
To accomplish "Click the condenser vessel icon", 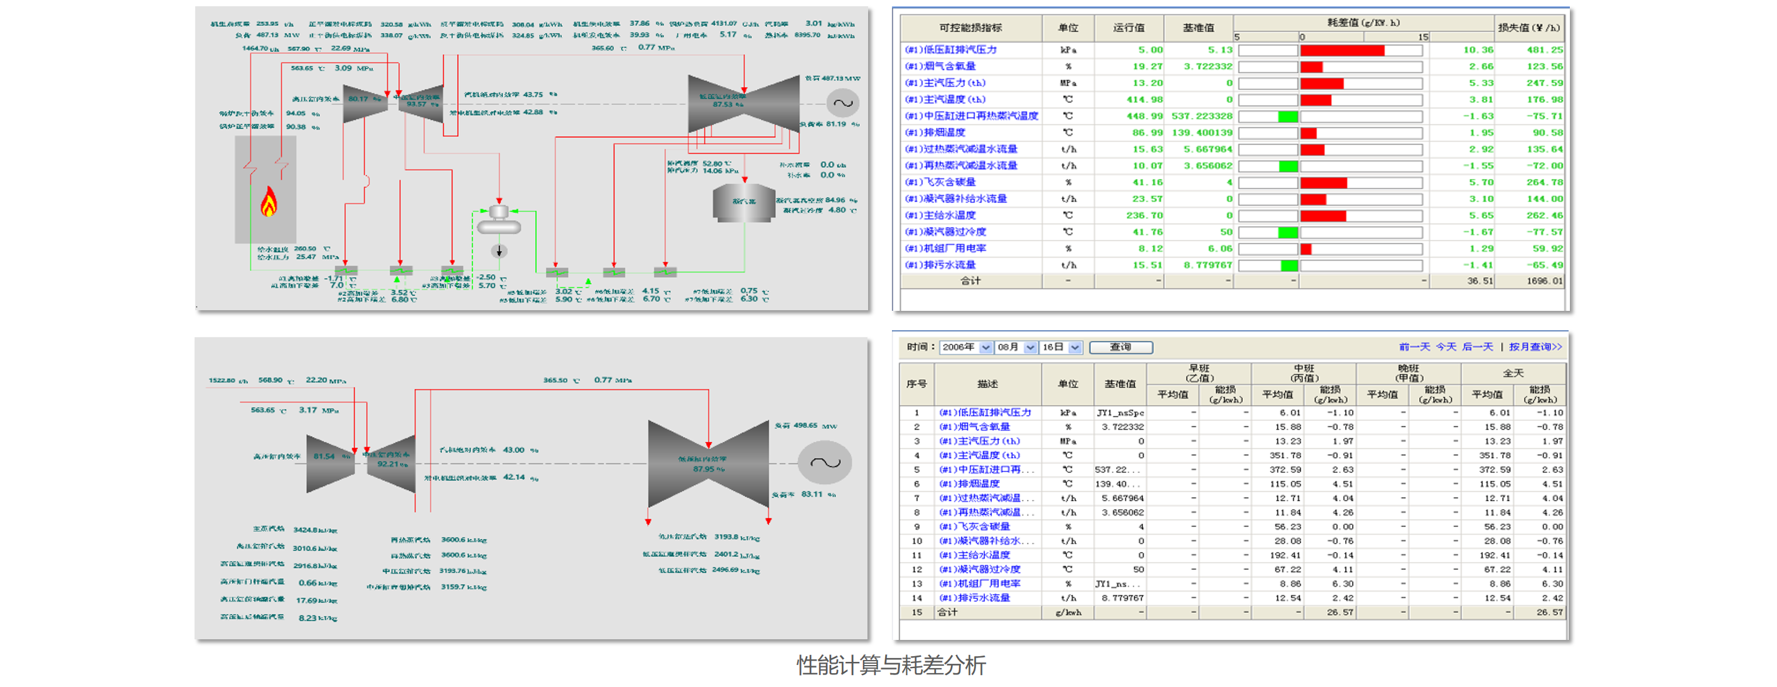I will click(x=744, y=202).
